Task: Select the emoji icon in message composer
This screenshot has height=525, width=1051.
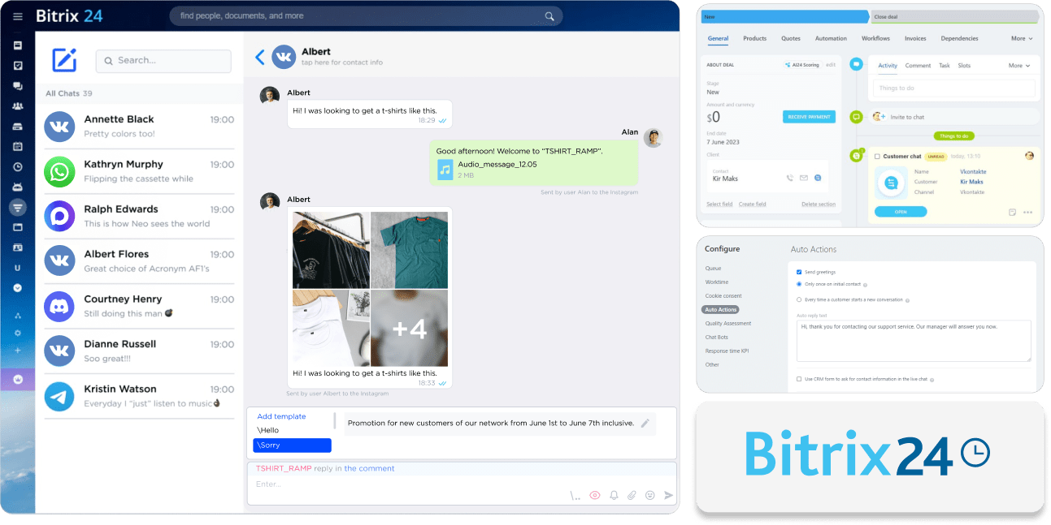Action: pos(651,495)
